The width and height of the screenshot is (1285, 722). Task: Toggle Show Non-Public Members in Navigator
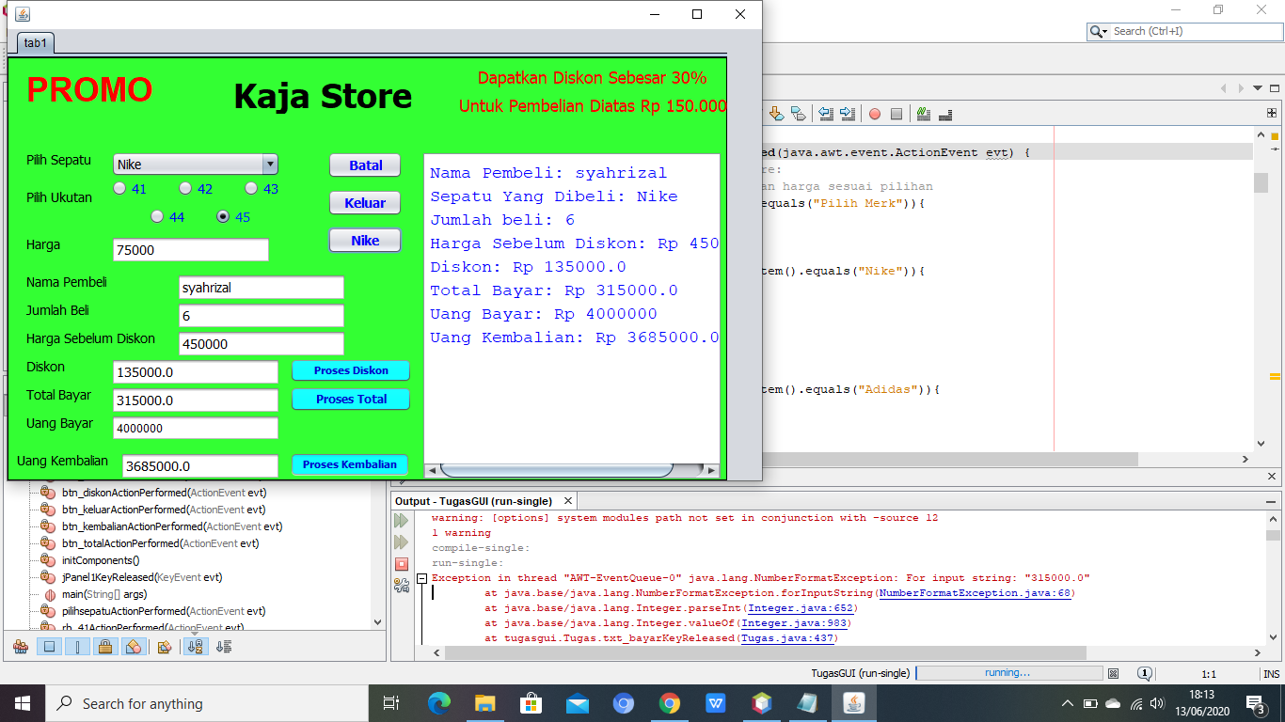106,647
